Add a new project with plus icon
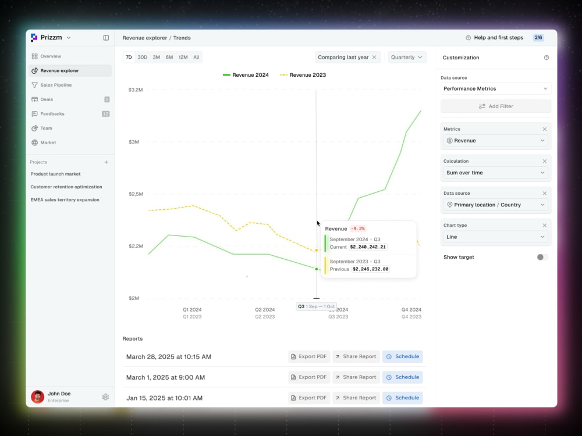Image resolution: width=582 pixels, height=436 pixels. (x=106, y=162)
